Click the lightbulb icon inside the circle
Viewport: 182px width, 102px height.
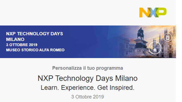[x=158, y=46]
